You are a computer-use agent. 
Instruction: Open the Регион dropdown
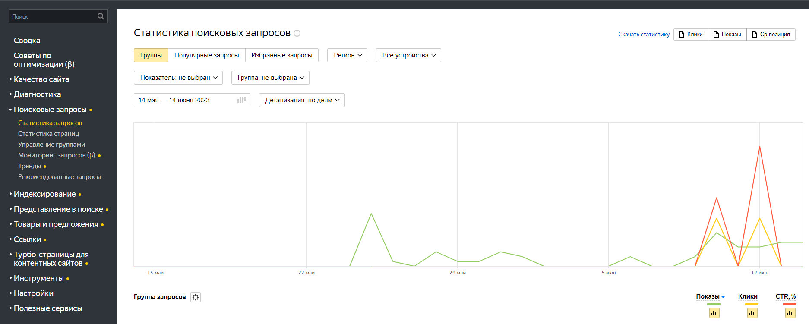click(x=347, y=55)
